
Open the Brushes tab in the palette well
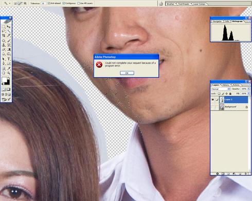click(171, 4)
